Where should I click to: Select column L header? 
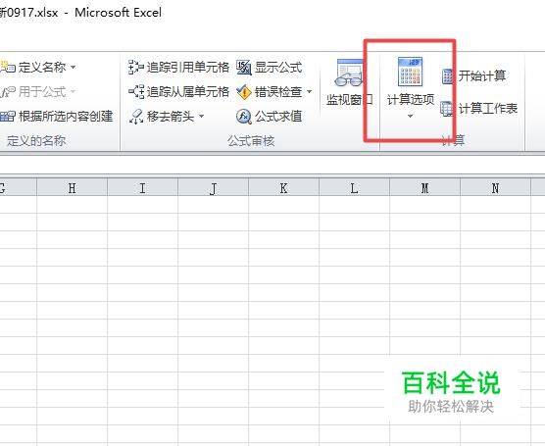[354, 188]
